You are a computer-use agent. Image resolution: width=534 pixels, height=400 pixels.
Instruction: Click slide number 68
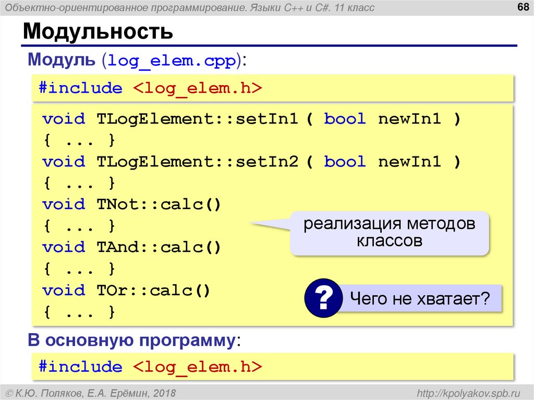pyautogui.click(x=523, y=6)
